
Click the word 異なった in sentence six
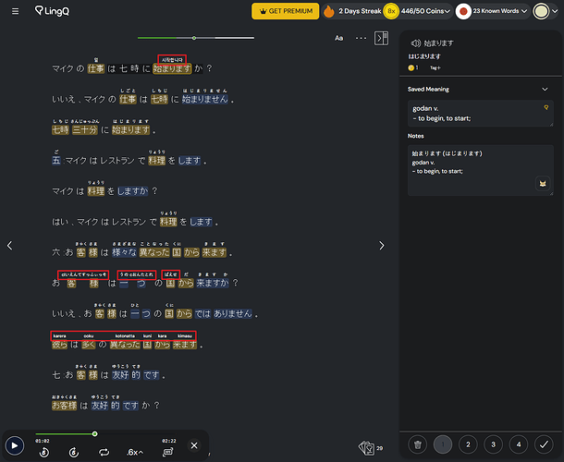(154, 252)
